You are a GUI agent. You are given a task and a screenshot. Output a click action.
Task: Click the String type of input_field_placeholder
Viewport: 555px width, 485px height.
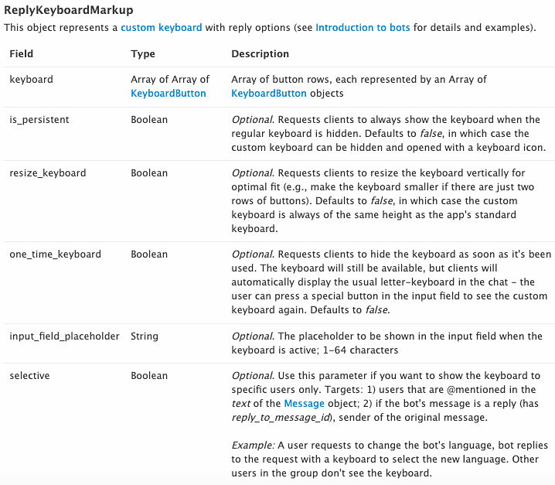[145, 336]
